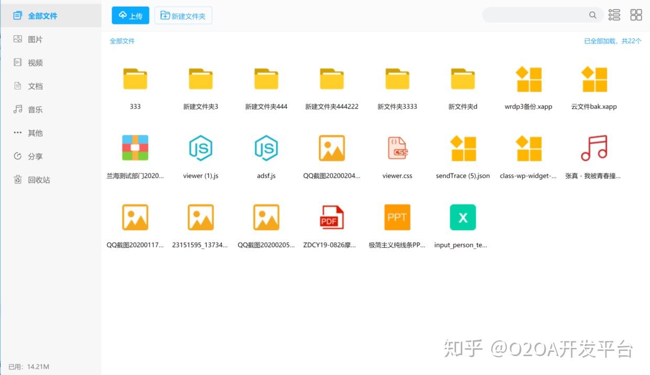Click inside the search input field
650x375 pixels.
(540, 15)
